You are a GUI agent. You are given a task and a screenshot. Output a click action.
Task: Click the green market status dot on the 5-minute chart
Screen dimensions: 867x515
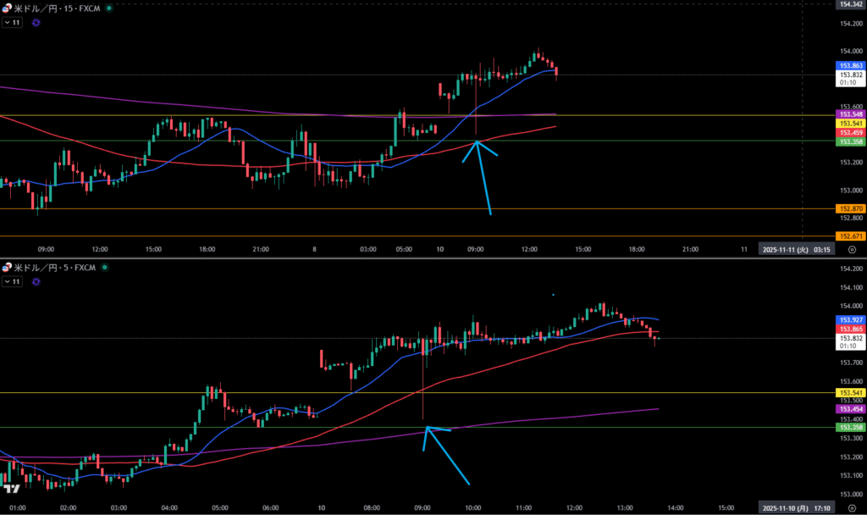tap(103, 268)
